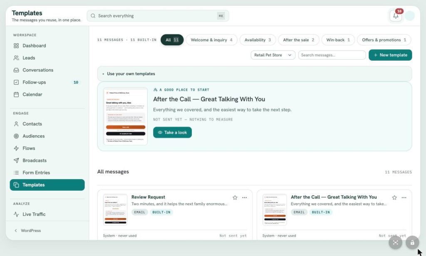Filter by Win-back category

338,40
